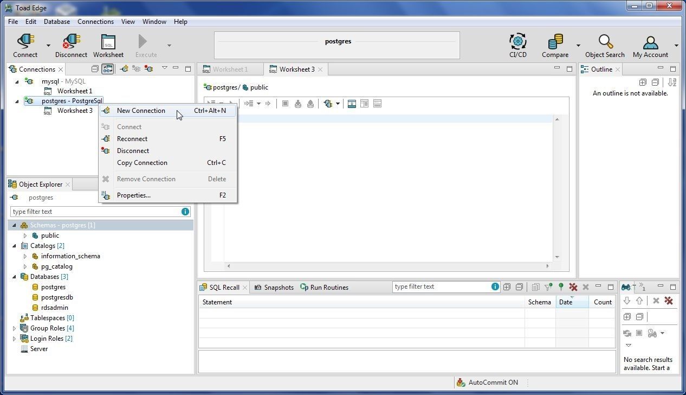Open change connection dropdown arrow in worksheet toolbar
Viewport: 686px width, 395px height.
click(x=338, y=104)
